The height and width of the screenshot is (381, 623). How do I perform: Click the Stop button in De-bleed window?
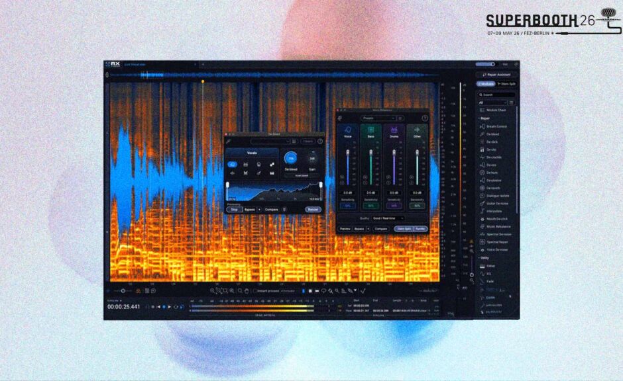pyautogui.click(x=235, y=209)
